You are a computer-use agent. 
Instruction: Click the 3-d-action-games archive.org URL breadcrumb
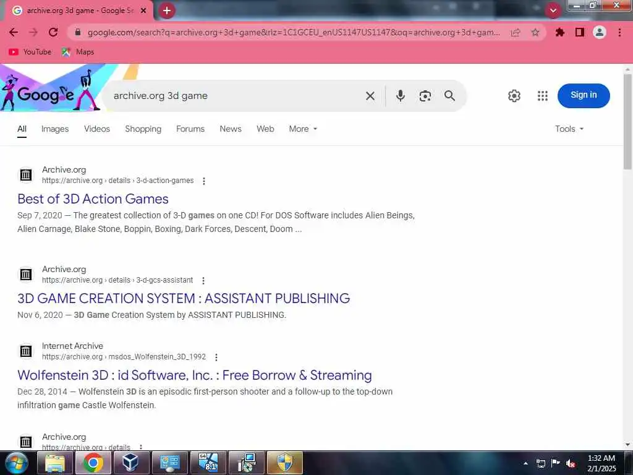pyautogui.click(x=118, y=181)
